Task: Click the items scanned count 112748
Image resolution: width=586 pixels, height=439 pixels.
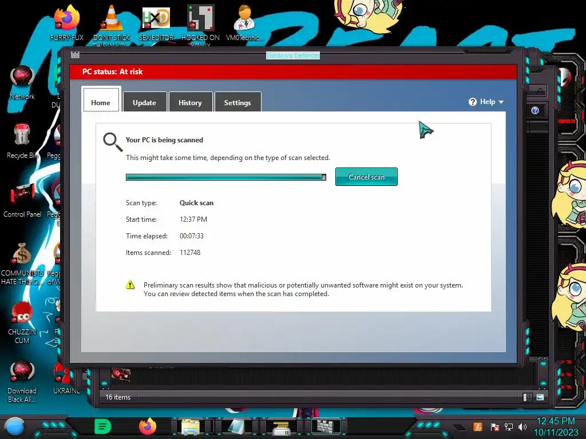Action: (190, 252)
